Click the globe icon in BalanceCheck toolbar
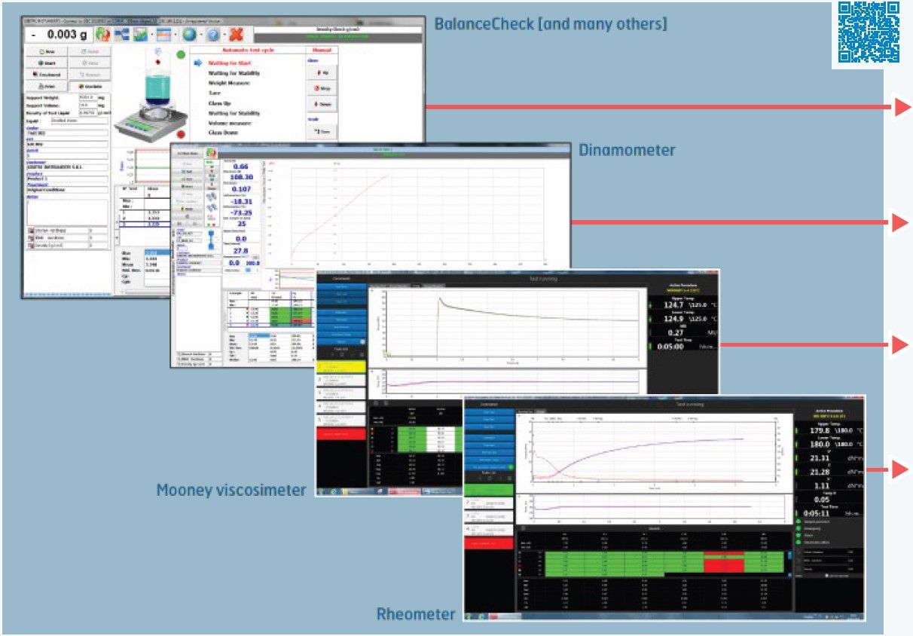 pyautogui.click(x=191, y=35)
